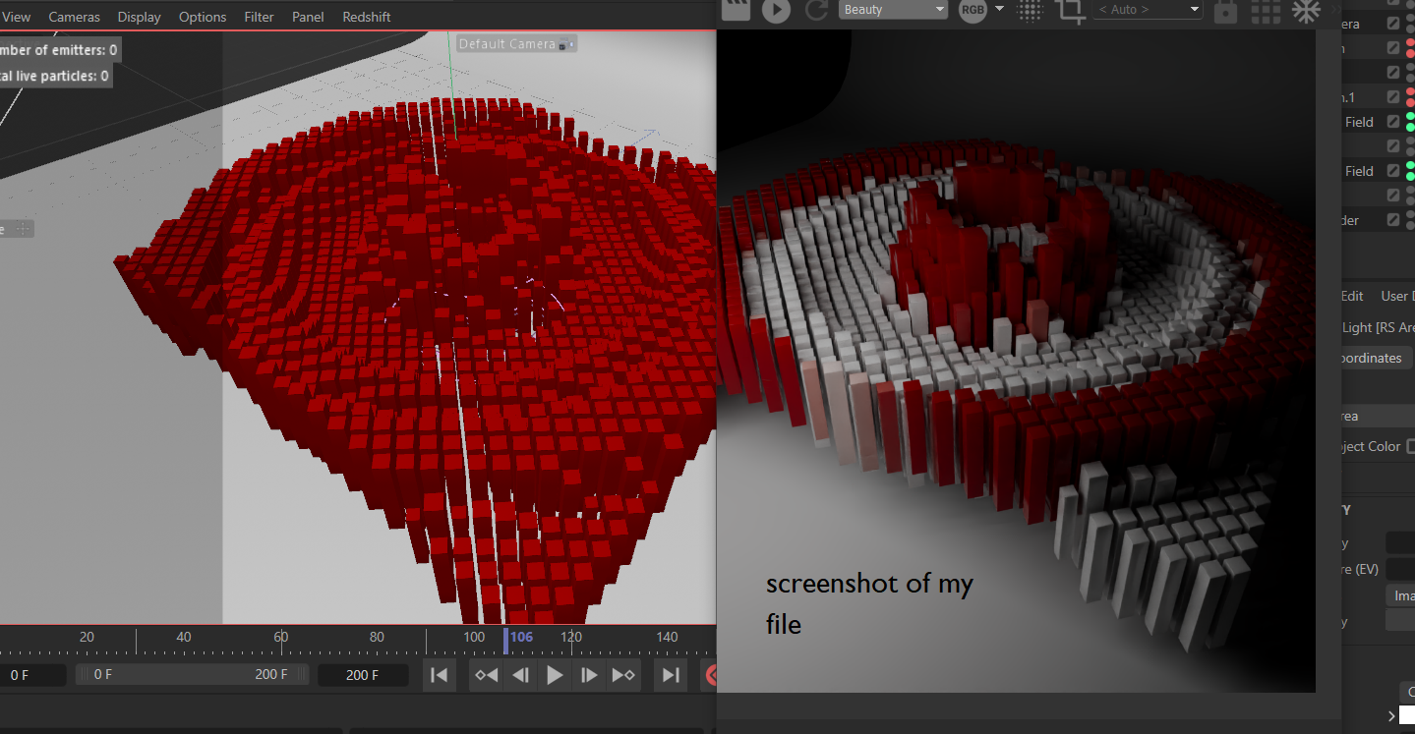Toggle gray visibility dots on the 'der' row
This screenshot has width=1415, height=734.
pyautogui.click(x=1410, y=219)
